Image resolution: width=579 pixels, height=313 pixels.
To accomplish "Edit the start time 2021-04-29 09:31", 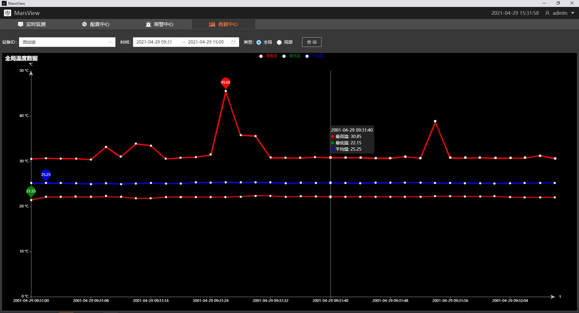I will 154,42.
